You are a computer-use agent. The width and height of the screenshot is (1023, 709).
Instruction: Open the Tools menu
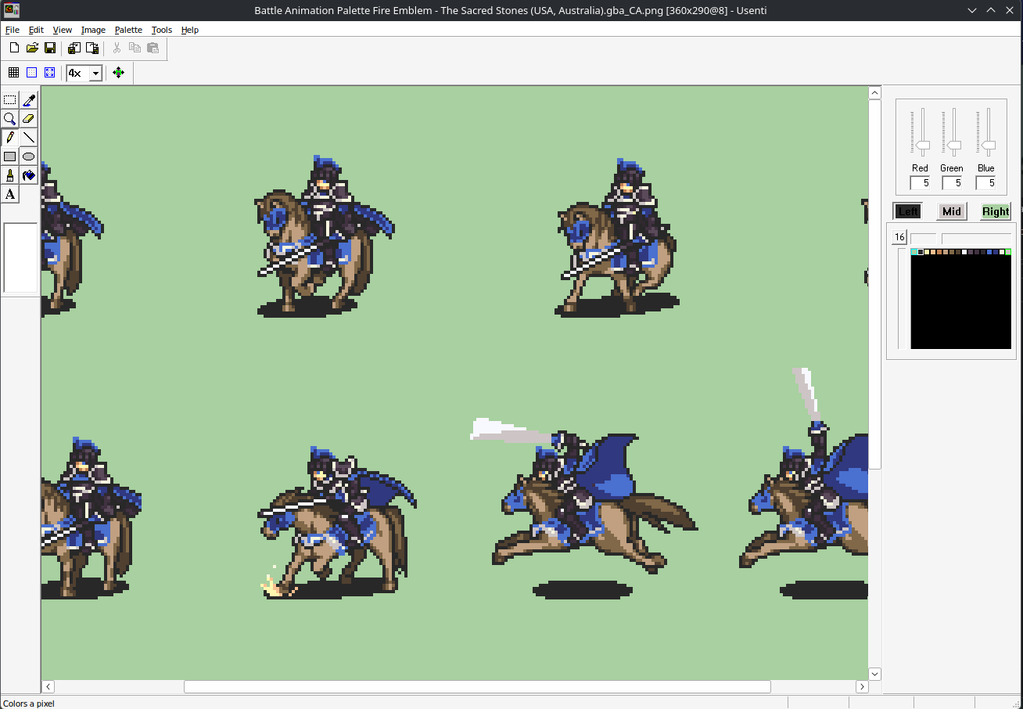click(x=162, y=30)
